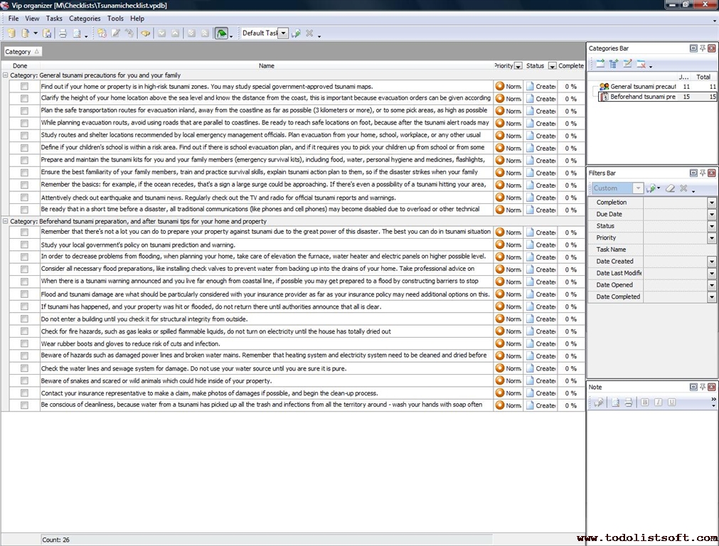Click the Name column header
Image resolution: width=719 pixels, height=546 pixels.
(x=267, y=66)
